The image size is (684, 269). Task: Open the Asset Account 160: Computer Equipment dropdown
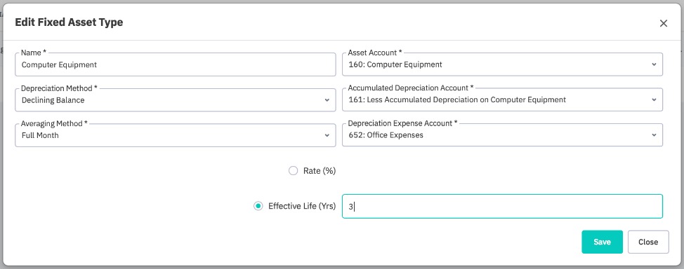502,64
